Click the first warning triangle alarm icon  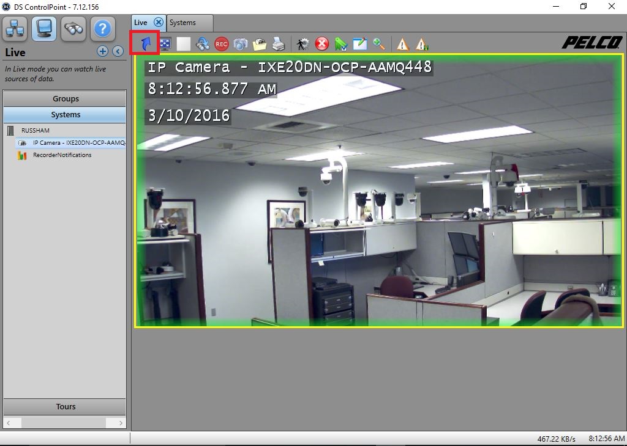(x=402, y=43)
